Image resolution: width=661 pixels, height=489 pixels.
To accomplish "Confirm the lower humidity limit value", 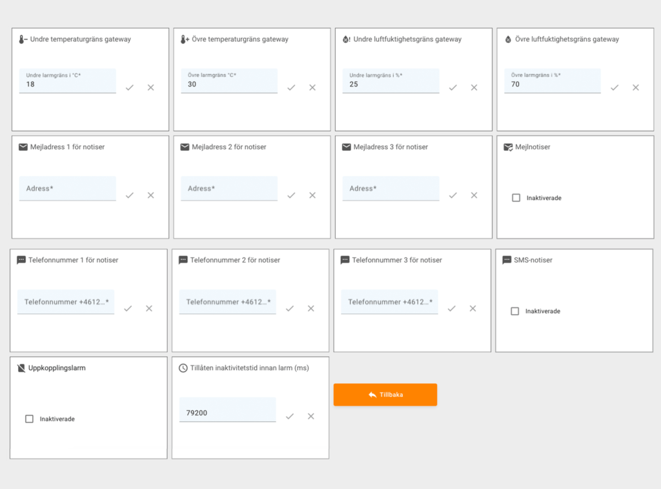I will pyautogui.click(x=453, y=88).
